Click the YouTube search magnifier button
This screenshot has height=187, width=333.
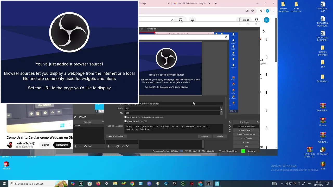181,20
